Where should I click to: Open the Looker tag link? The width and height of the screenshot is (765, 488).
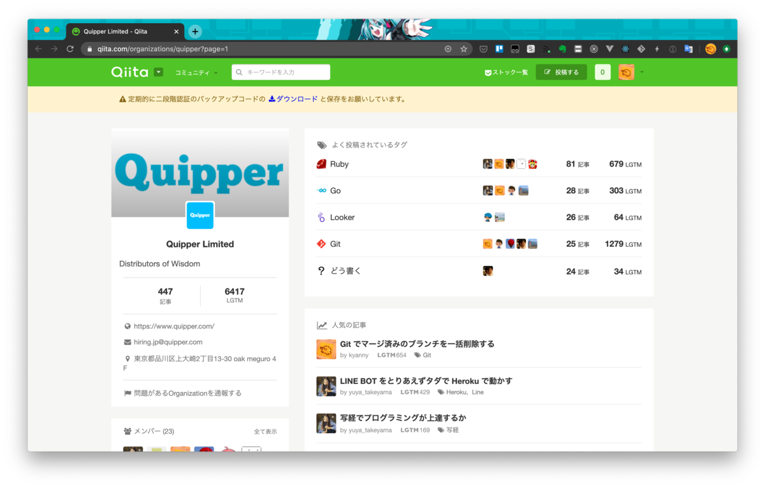[342, 218]
